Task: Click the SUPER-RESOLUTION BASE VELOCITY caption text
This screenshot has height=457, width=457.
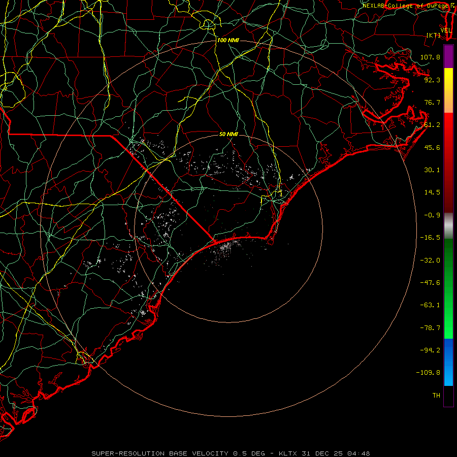Action: pos(160,453)
